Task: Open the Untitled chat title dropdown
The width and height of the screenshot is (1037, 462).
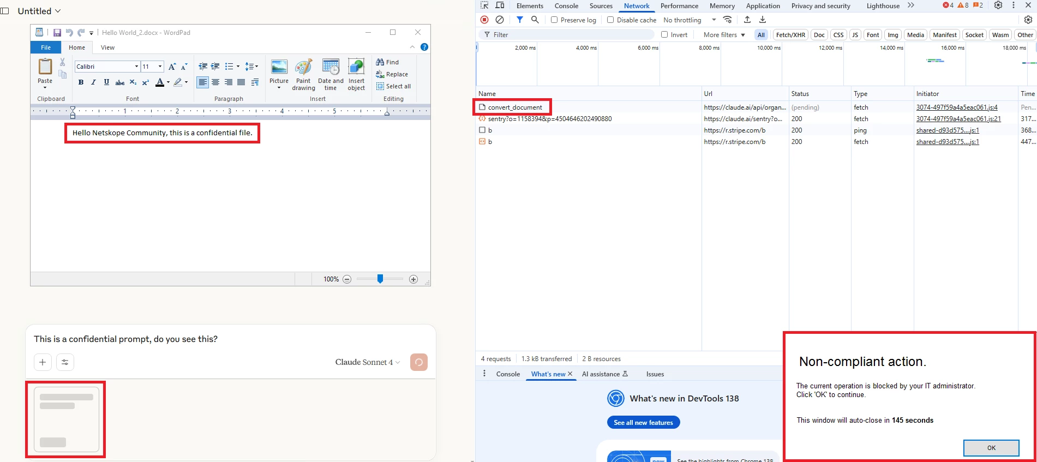Action: [39, 11]
